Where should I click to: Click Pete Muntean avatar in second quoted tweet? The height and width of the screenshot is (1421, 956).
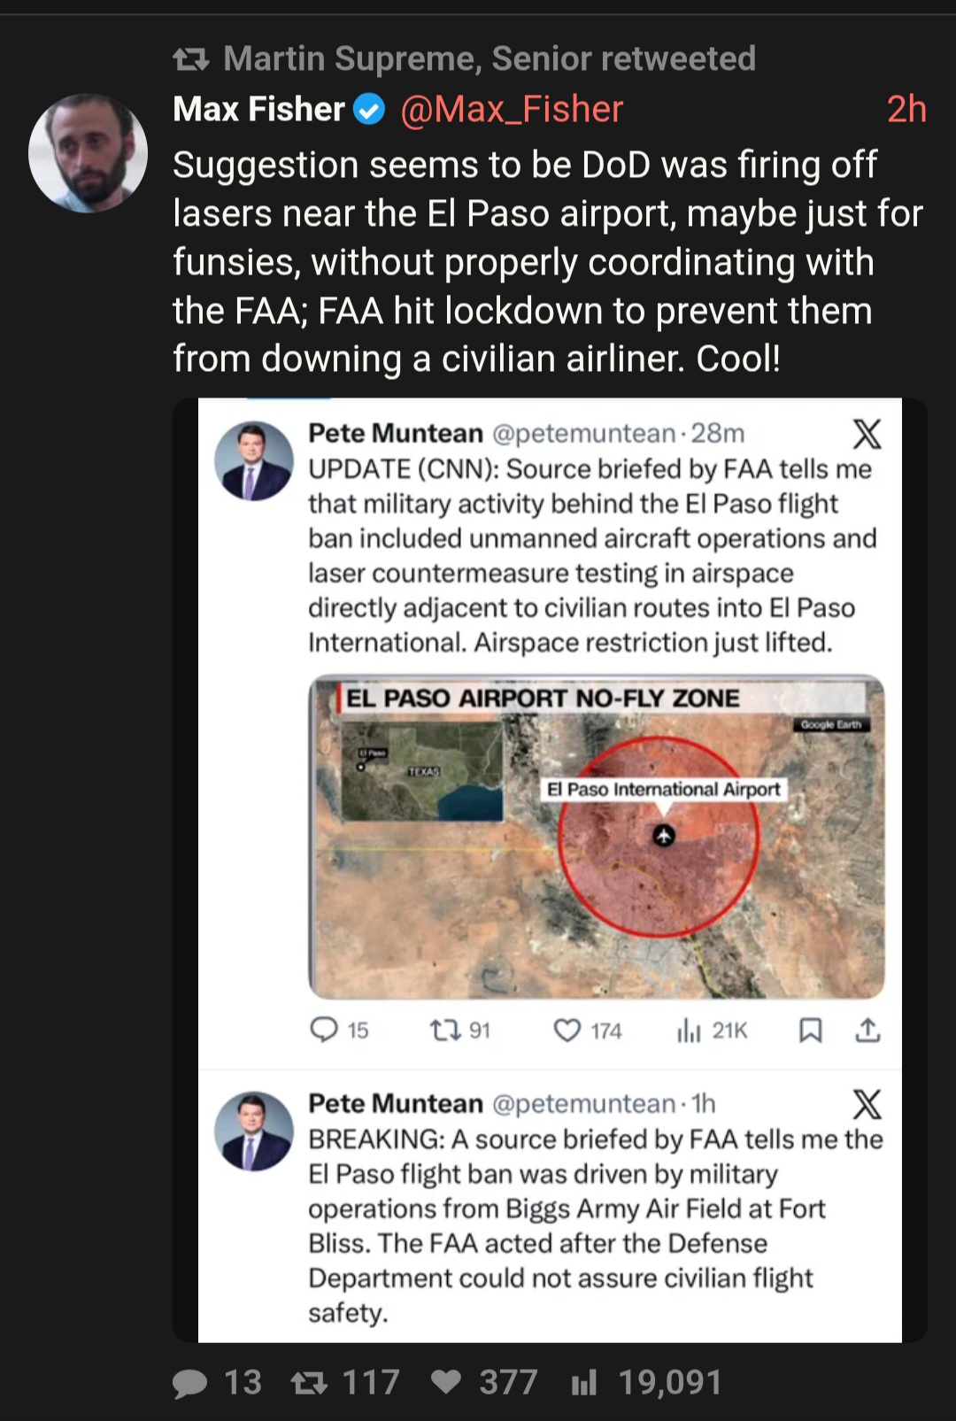(254, 1131)
